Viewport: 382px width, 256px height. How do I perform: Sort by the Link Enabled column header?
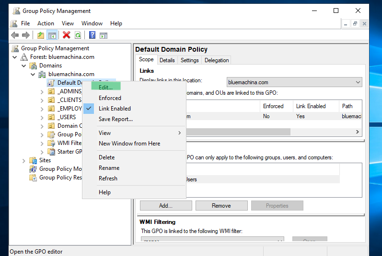click(x=316, y=106)
